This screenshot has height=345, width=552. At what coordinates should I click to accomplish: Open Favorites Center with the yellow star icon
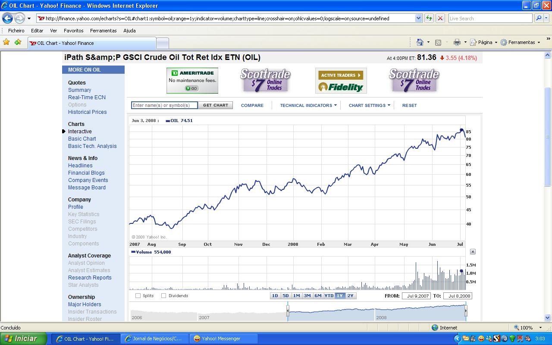[x=6, y=42]
